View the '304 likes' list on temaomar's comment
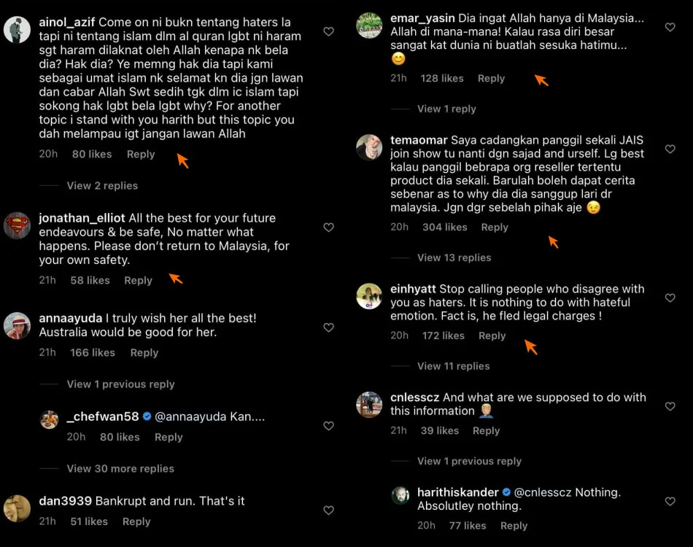The height and width of the screenshot is (547, 693). pos(444,227)
